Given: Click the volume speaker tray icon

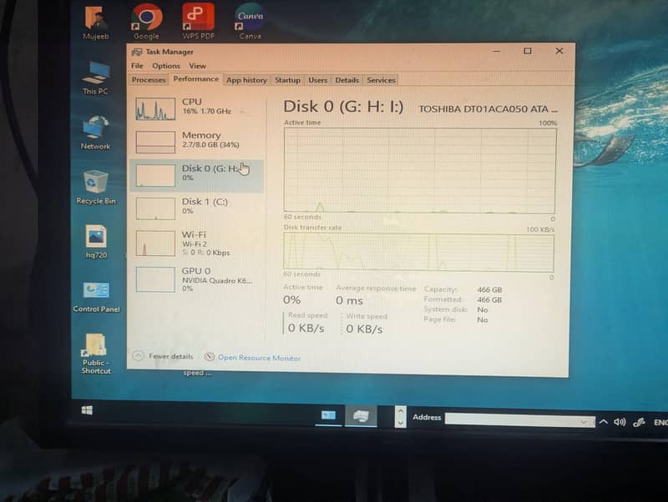Looking at the screenshot, I should click(x=620, y=422).
